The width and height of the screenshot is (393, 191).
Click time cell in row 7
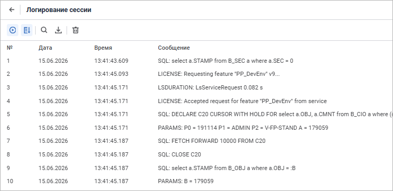111,141
